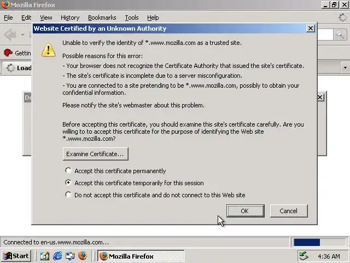This screenshot has height=263, width=350.
Task: Open the Bookmarks menu
Action: pyautogui.click(x=102, y=18)
